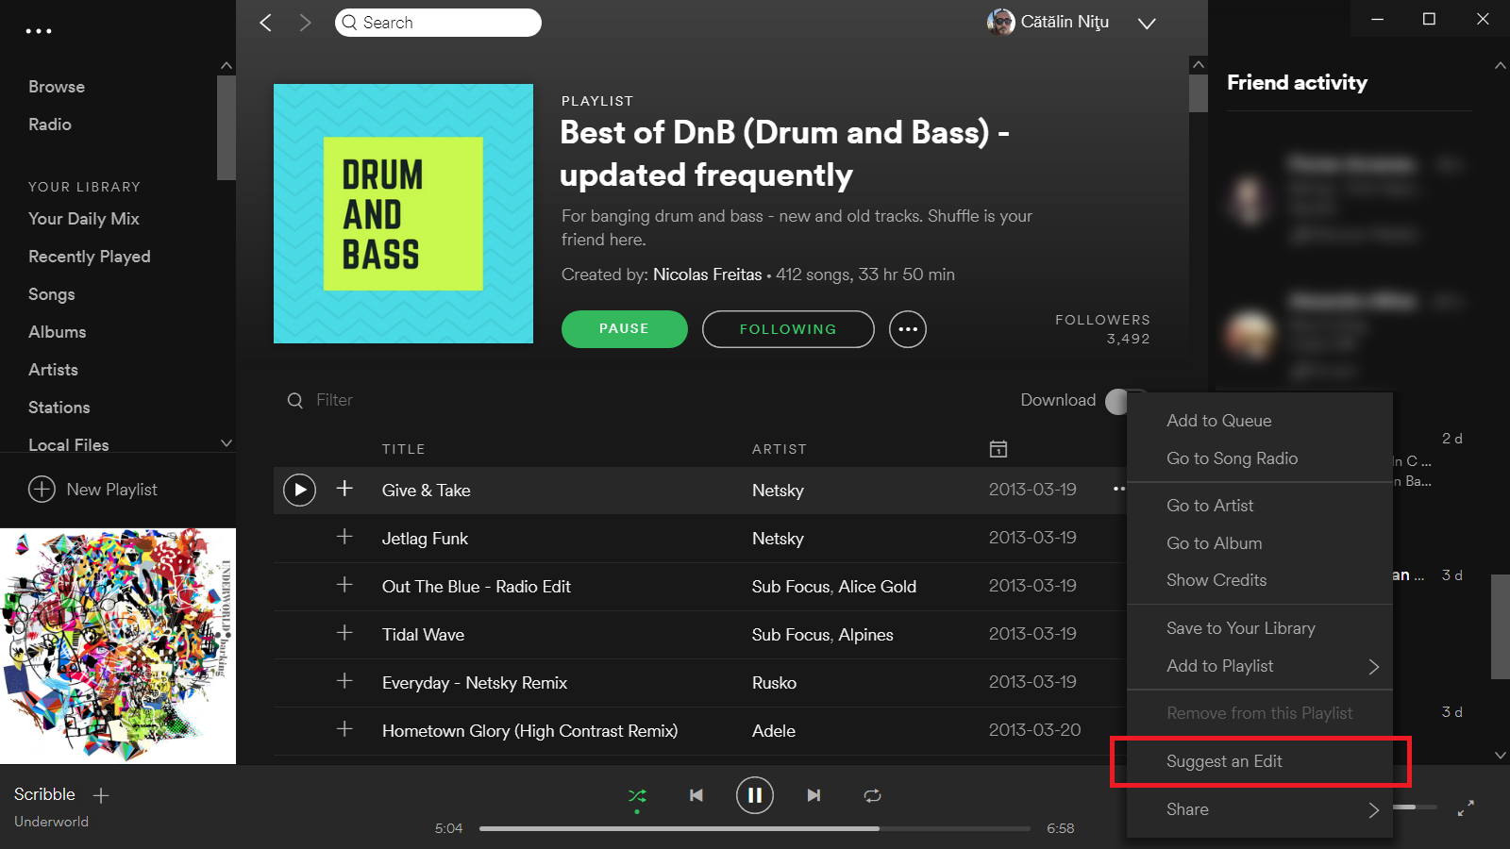The height and width of the screenshot is (849, 1510).
Task: Open user menu chevron beside Cătălin Nițu
Action: click(1147, 24)
